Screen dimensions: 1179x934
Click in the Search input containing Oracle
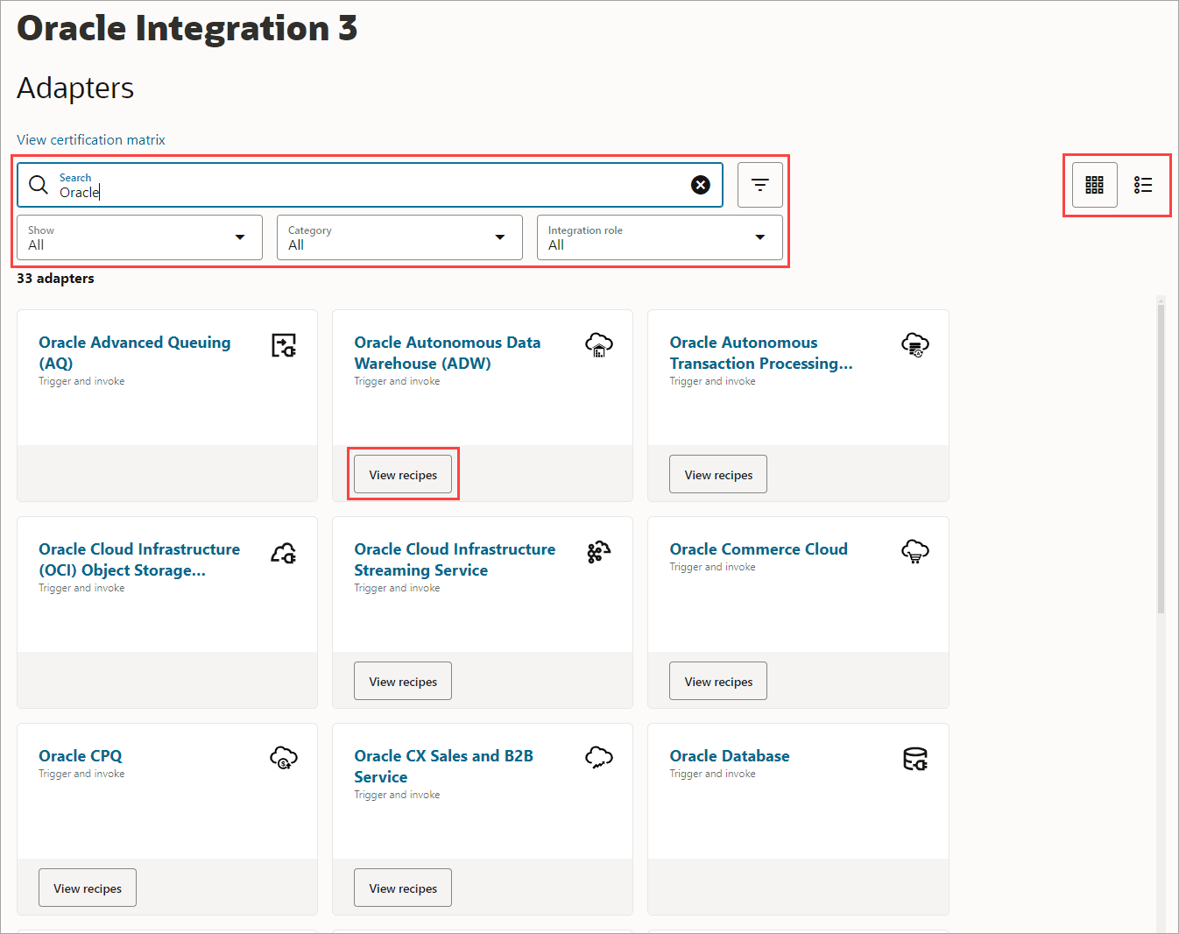(370, 185)
